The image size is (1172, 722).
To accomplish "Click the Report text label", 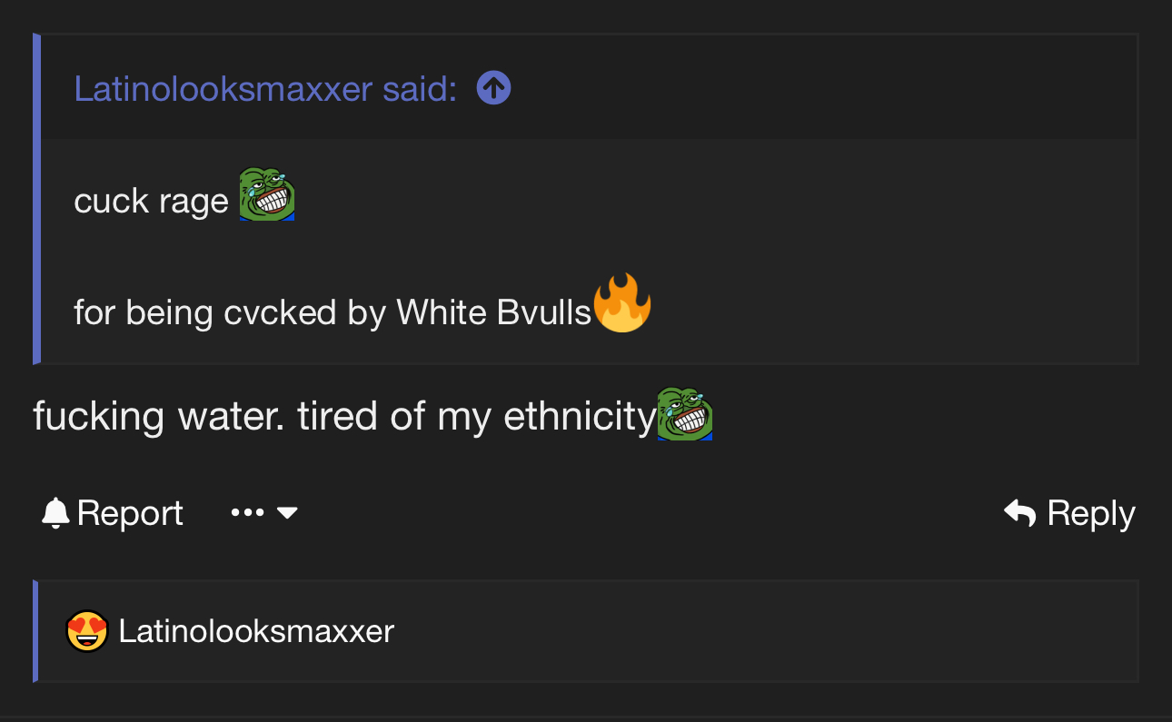I will pyautogui.click(x=130, y=513).
